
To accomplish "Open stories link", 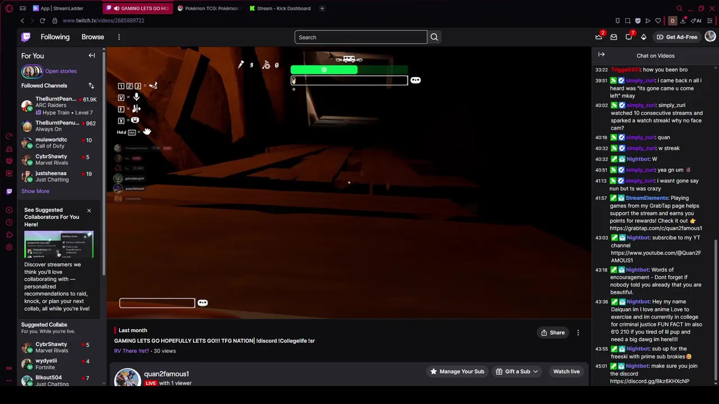I will [61, 71].
